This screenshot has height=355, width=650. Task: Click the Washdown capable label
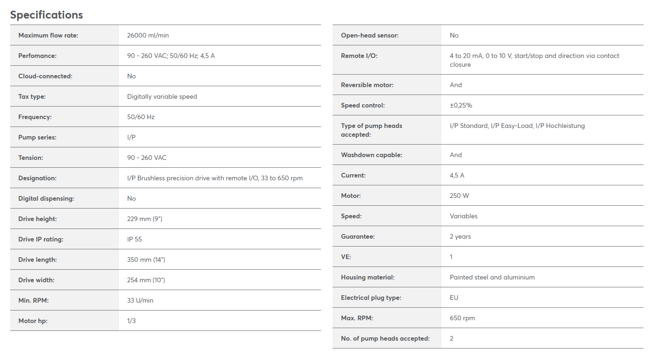click(x=372, y=155)
